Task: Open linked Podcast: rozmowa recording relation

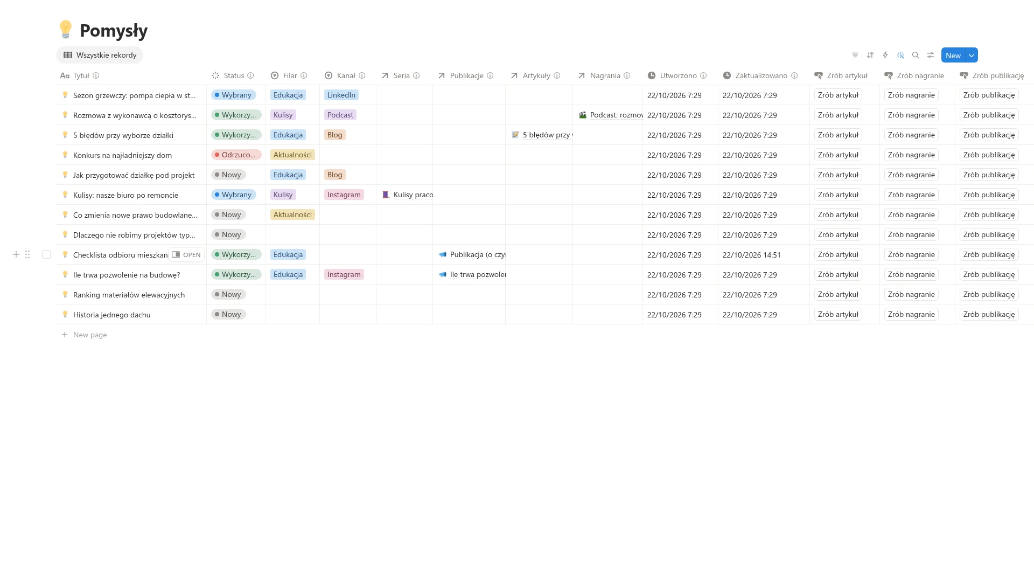Action: coord(611,115)
